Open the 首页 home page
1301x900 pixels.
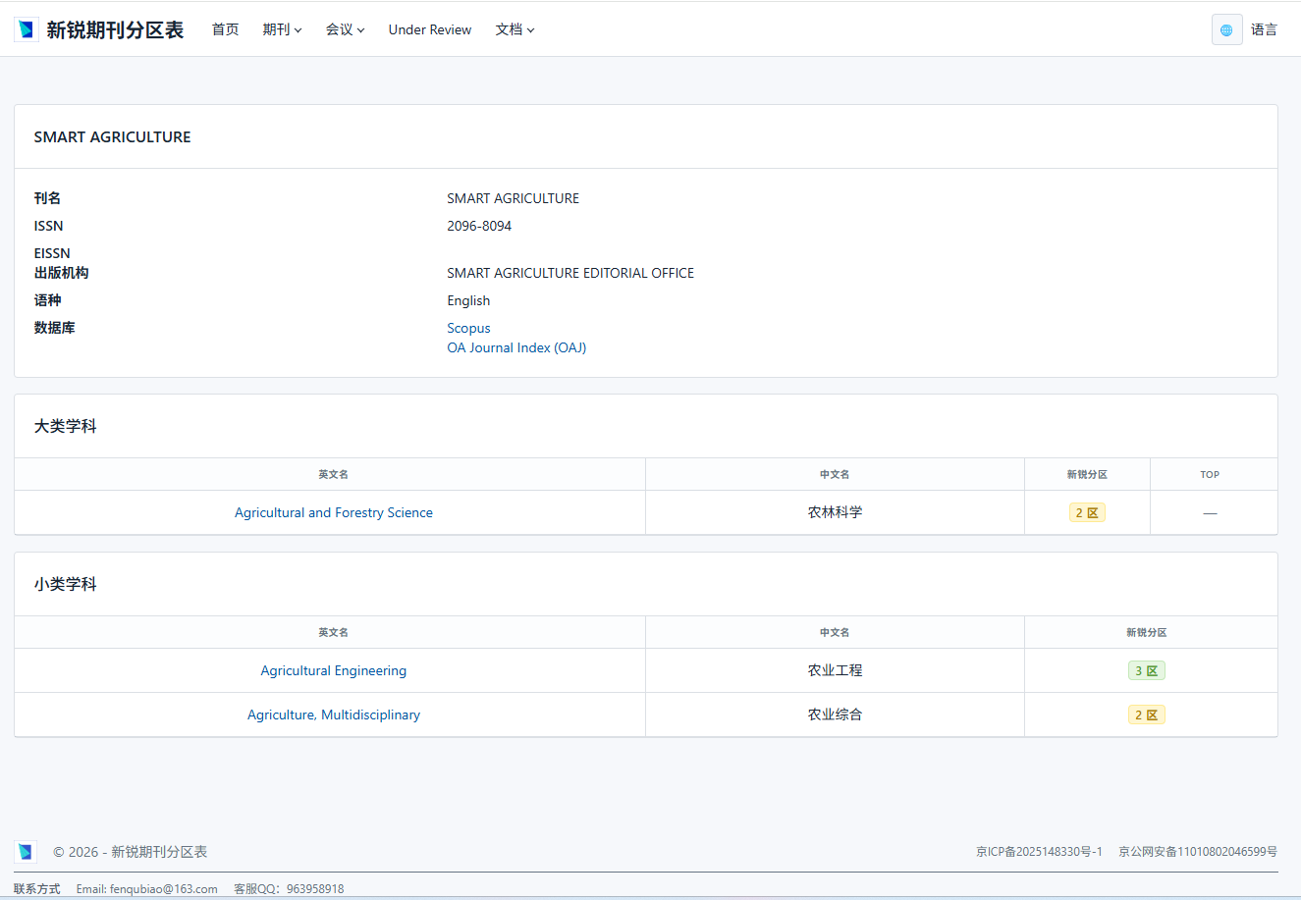225,29
